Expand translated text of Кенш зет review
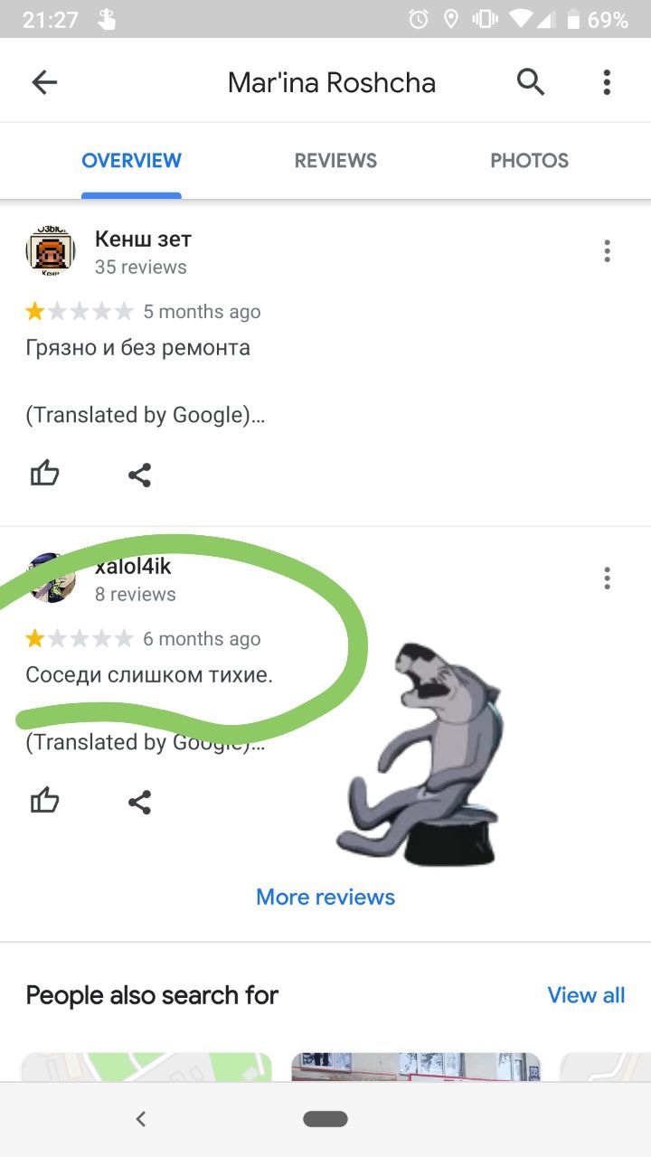The width and height of the screenshot is (651, 1157). (x=145, y=416)
